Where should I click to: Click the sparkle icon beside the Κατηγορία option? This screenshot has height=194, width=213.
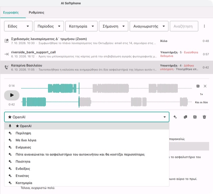[10, 183]
